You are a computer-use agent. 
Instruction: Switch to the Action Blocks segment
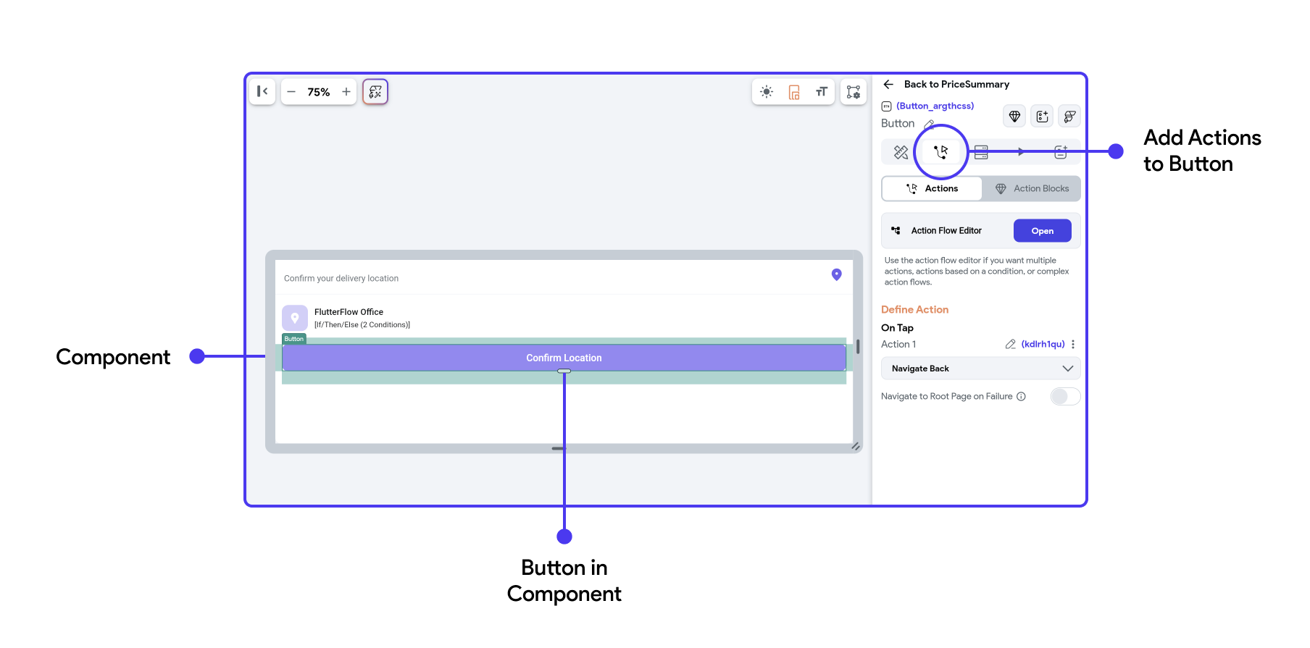1031,189
